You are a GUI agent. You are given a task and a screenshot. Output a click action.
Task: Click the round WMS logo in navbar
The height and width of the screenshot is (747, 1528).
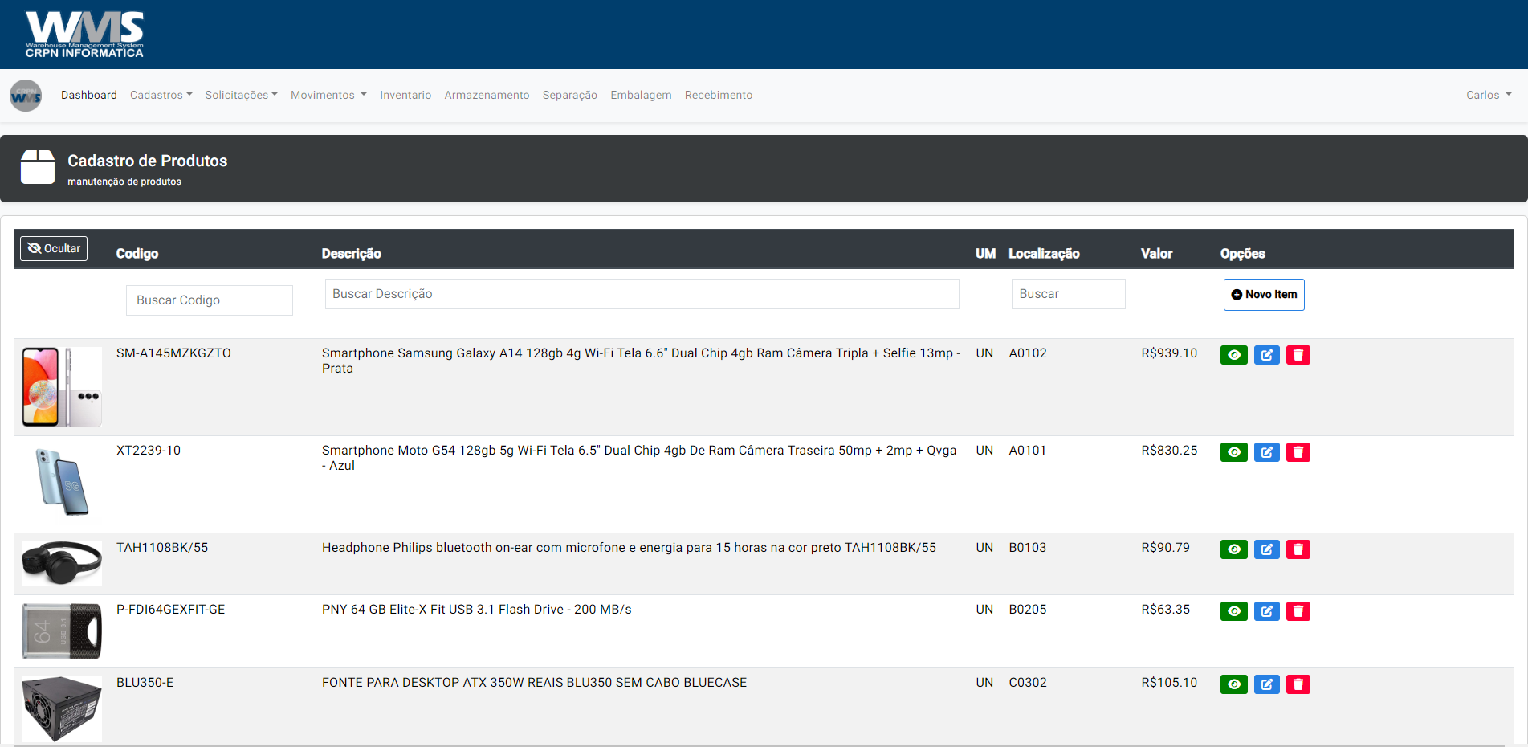[x=26, y=96]
